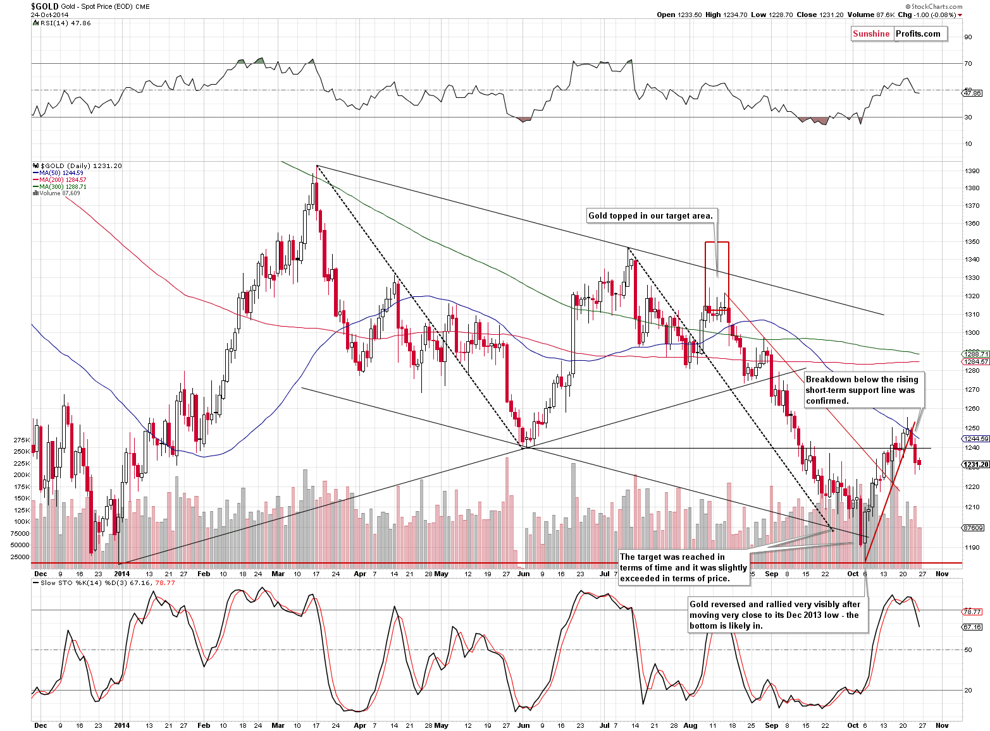Click the Close 1231.20 value in header
990x731 pixels.
820,15
